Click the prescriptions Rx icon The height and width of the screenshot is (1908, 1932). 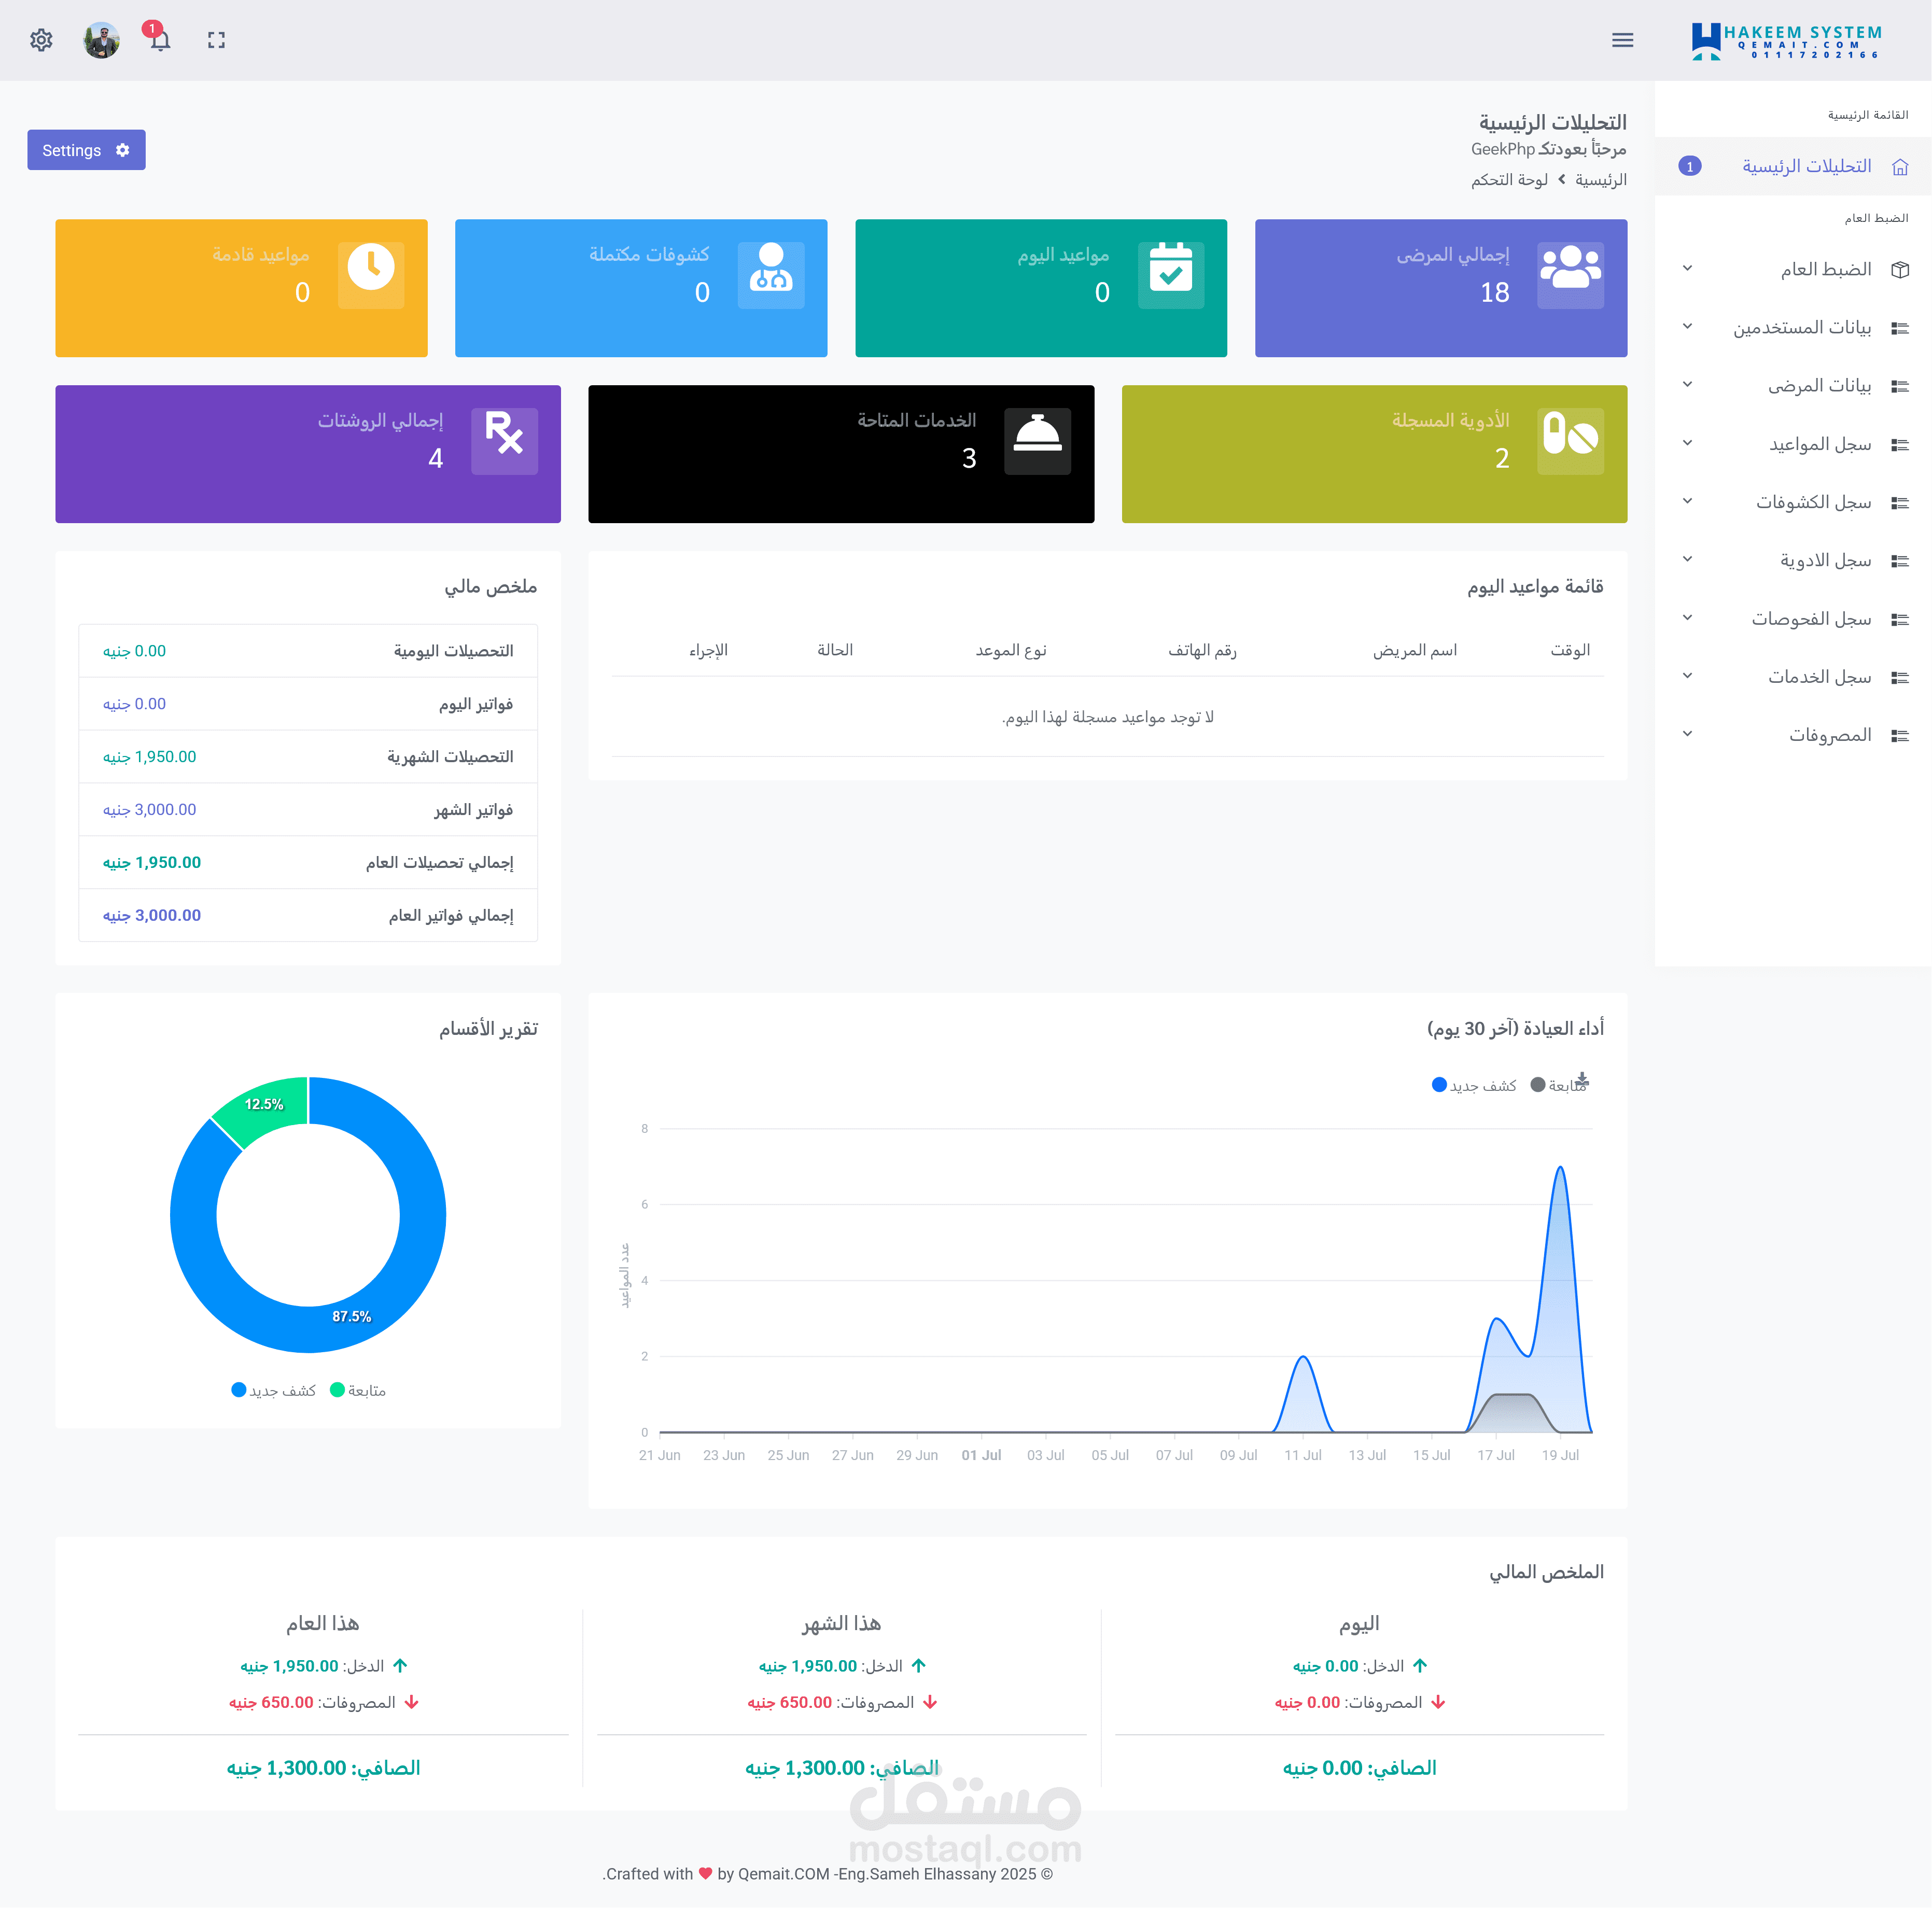tap(504, 441)
